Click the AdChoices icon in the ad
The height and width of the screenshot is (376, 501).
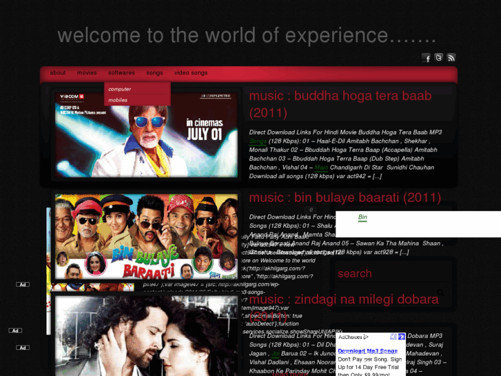coord(366,337)
